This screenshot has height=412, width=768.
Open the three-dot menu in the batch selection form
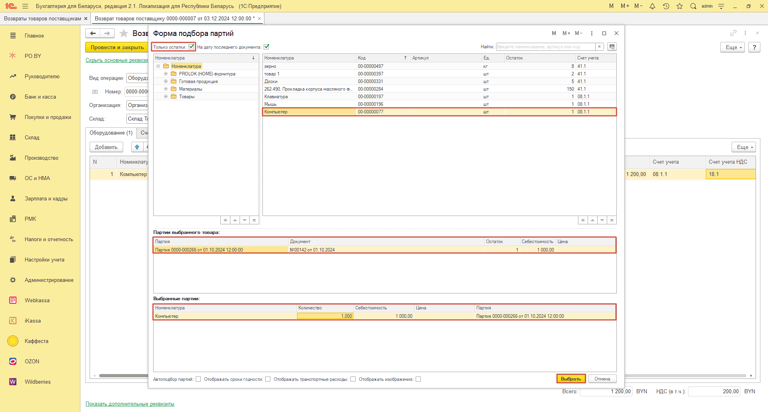coord(592,33)
